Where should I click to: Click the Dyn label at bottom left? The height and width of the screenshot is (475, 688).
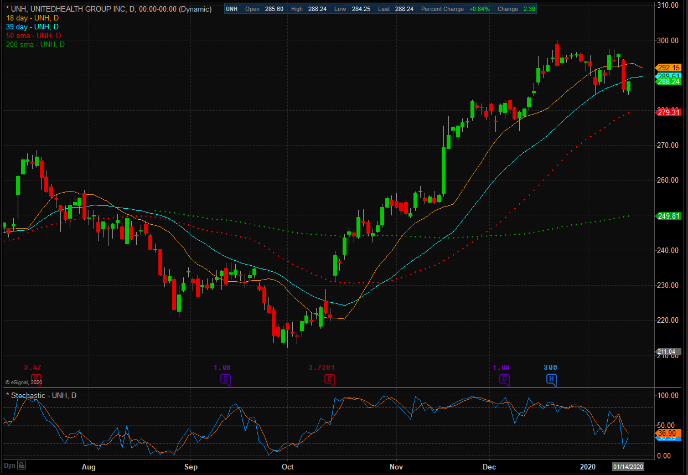[x=10, y=465]
